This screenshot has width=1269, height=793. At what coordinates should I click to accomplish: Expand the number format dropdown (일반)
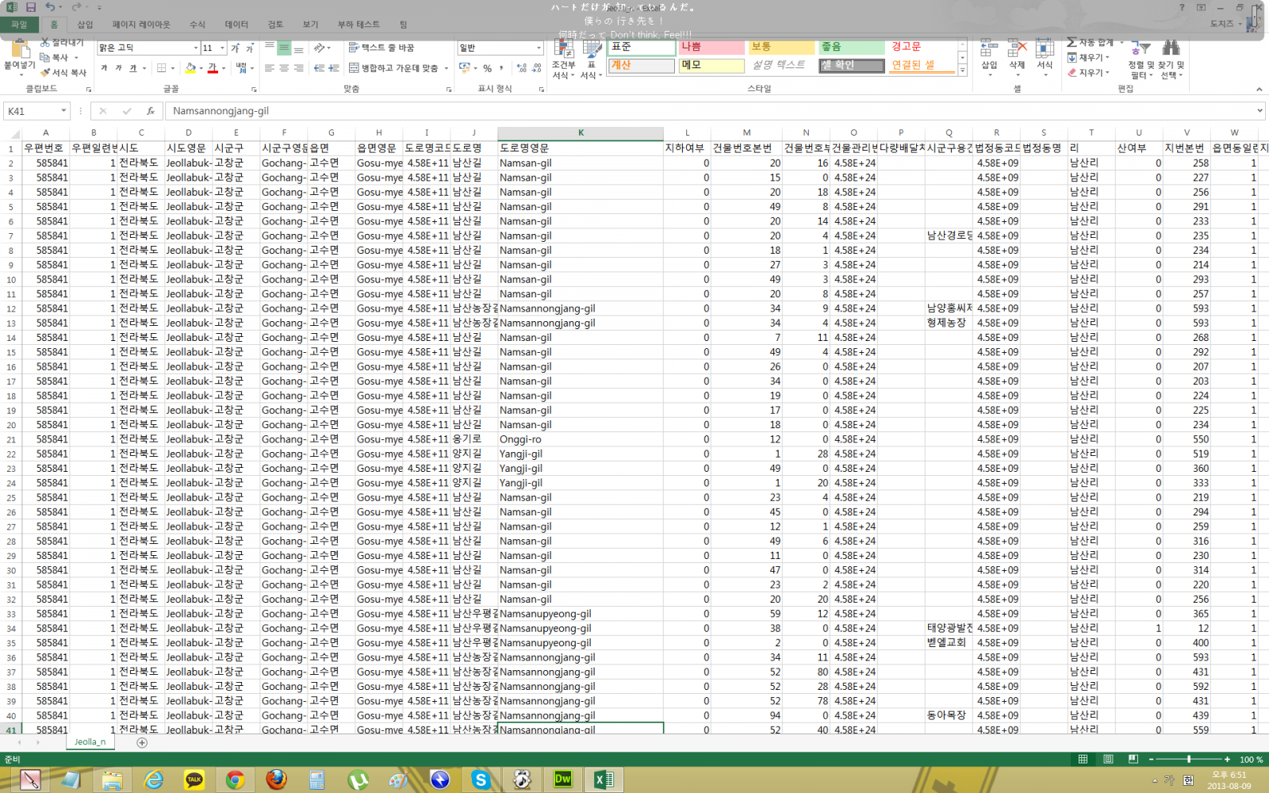(539, 48)
